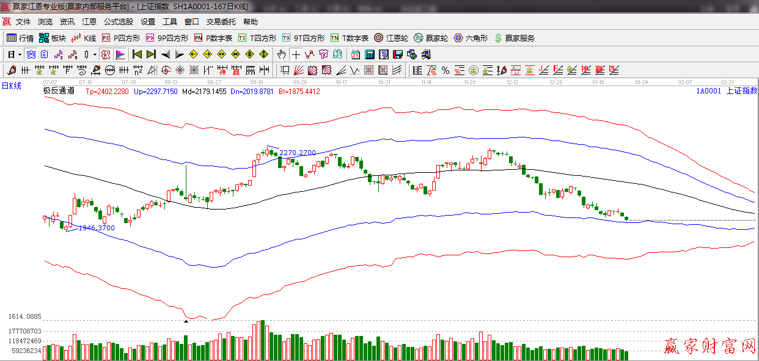Screen dimensions: 759x361
Task: Click the calculator icon in toolbar
Action: (x=370, y=54)
